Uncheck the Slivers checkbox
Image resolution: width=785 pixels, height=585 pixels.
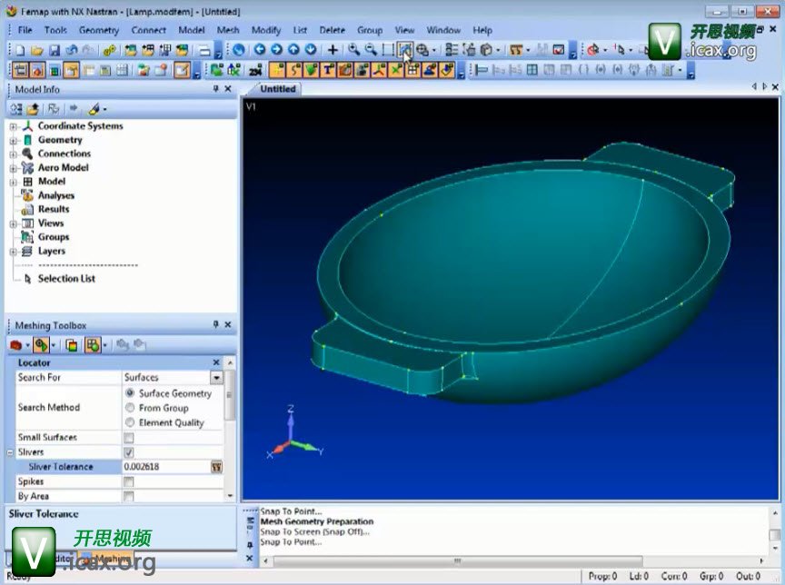coord(129,452)
